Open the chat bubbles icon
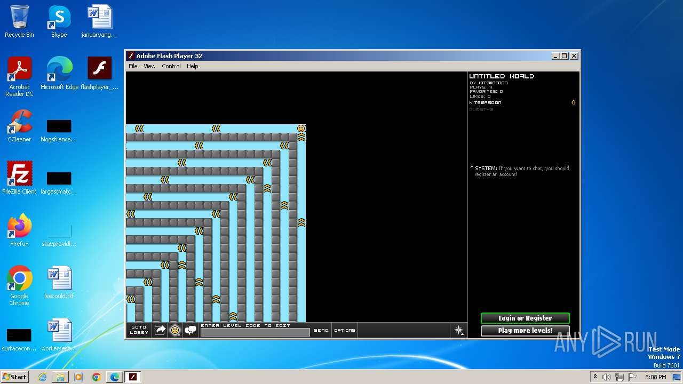This screenshot has width=683, height=384. (190, 331)
